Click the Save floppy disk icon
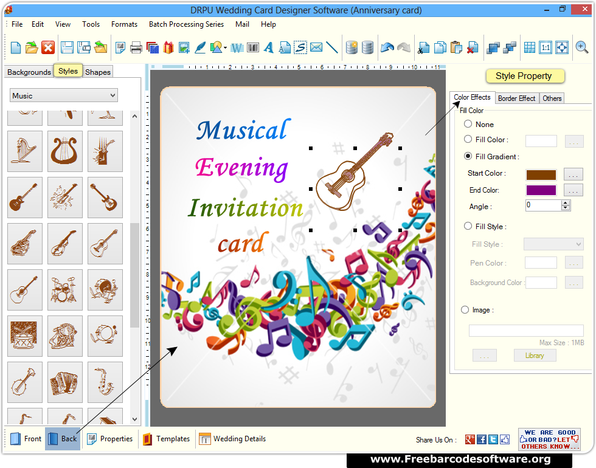 pos(67,47)
